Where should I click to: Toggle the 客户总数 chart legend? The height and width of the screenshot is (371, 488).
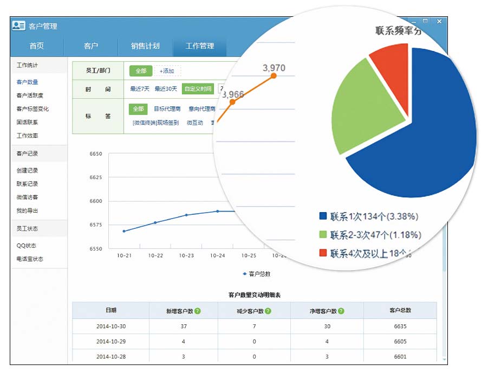point(257,274)
